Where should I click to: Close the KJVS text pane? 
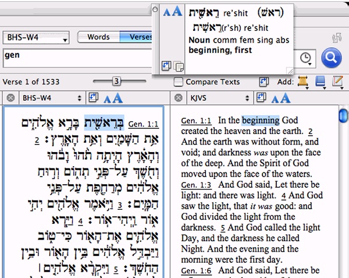[x=179, y=98]
